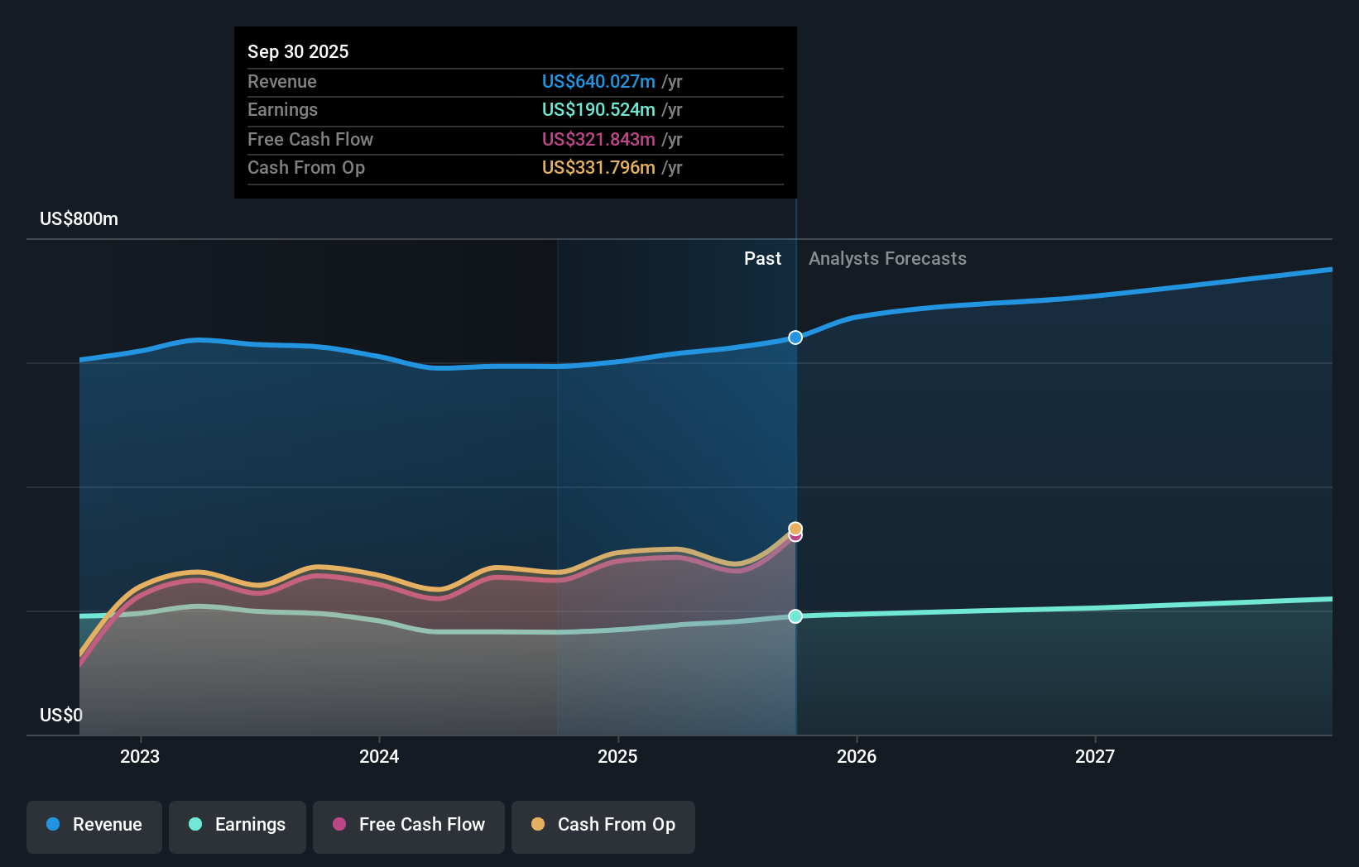The width and height of the screenshot is (1359, 867).
Task: Expand the Sep 30 2025 tooltip panel
Action: 515,112
